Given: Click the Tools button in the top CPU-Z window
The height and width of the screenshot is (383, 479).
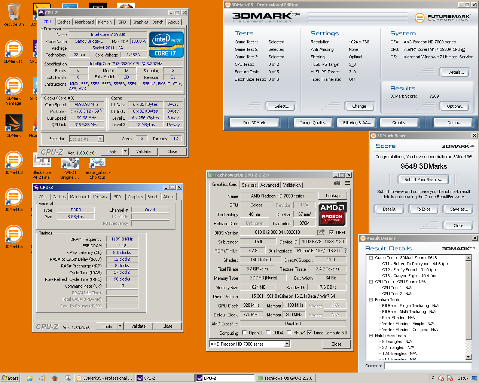Looking at the screenshot, I should click(x=112, y=151).
